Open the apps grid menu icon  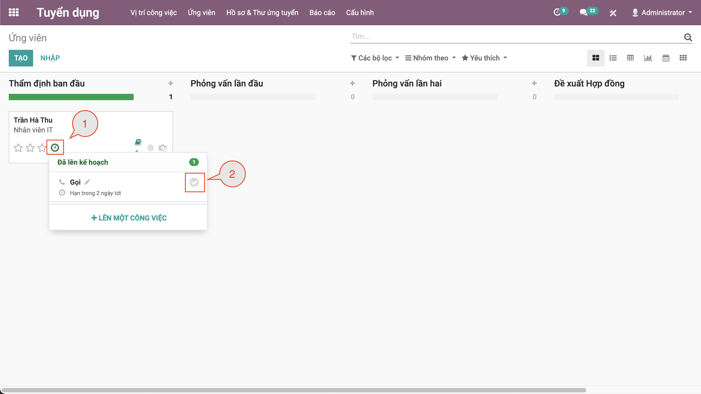pos(14,12)
